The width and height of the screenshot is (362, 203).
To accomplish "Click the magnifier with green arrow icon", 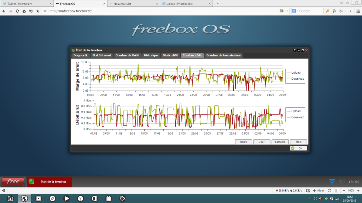I will pos(334,11).
